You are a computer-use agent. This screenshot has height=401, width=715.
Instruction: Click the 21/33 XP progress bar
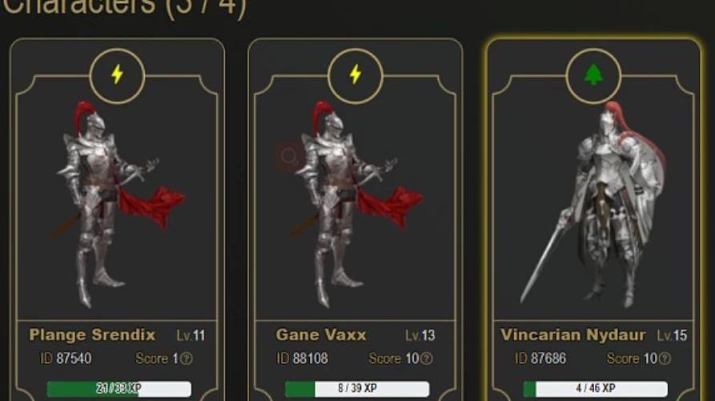(119, 389)
